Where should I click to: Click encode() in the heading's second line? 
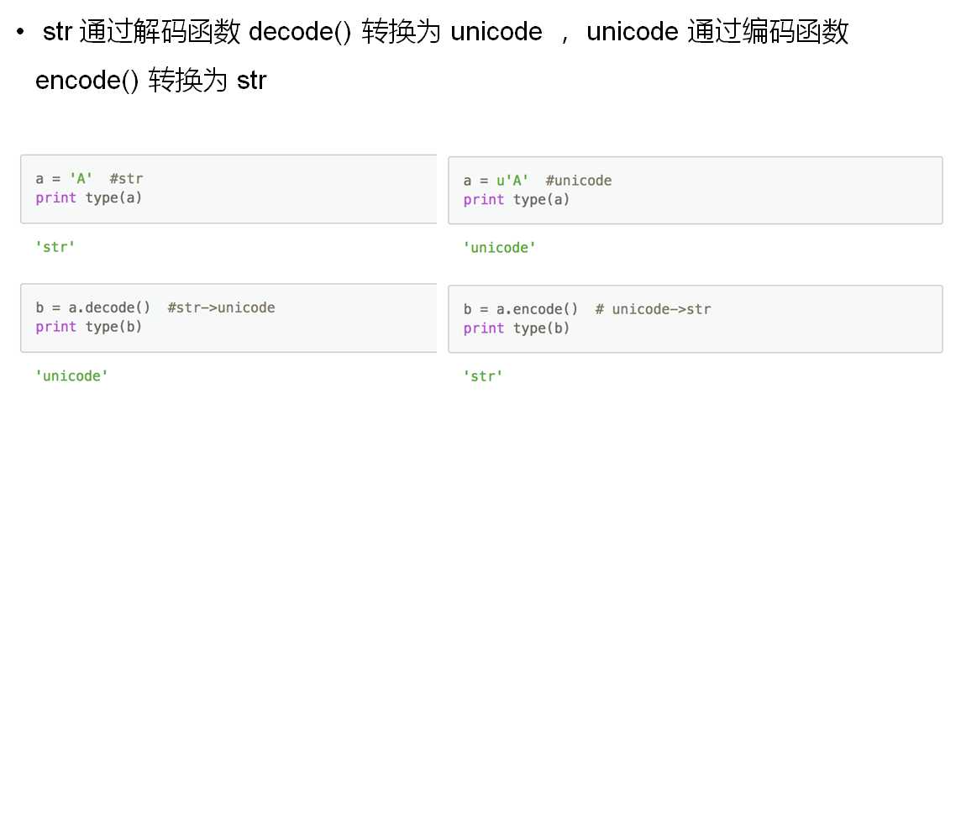(87, 81)
